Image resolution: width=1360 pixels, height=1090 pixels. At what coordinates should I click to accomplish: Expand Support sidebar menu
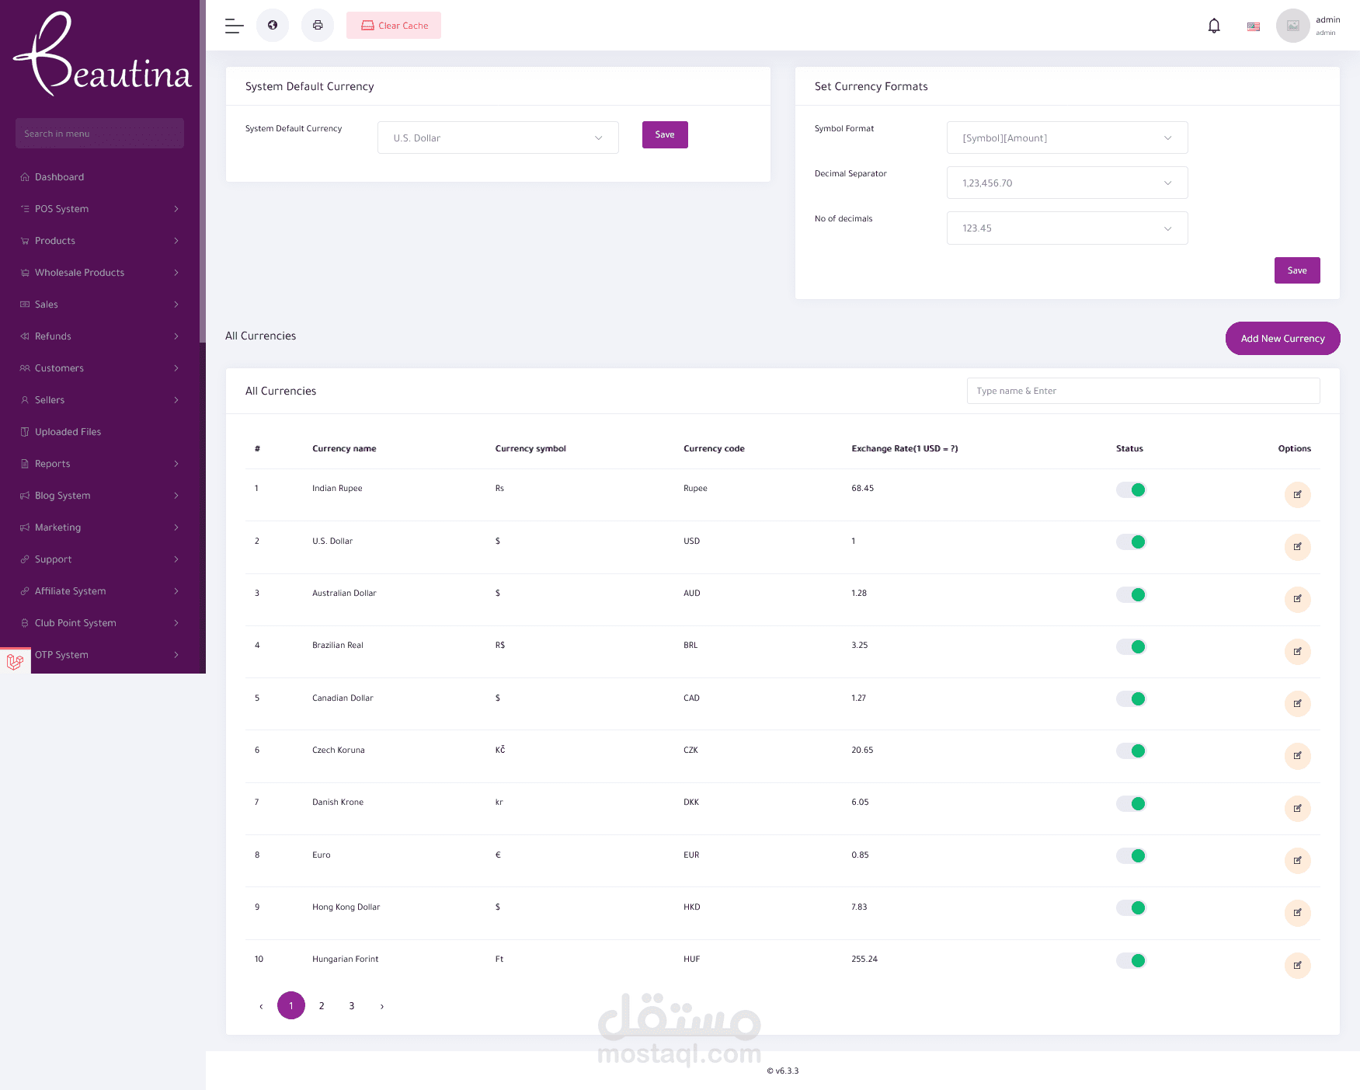[x=99, y=559]
